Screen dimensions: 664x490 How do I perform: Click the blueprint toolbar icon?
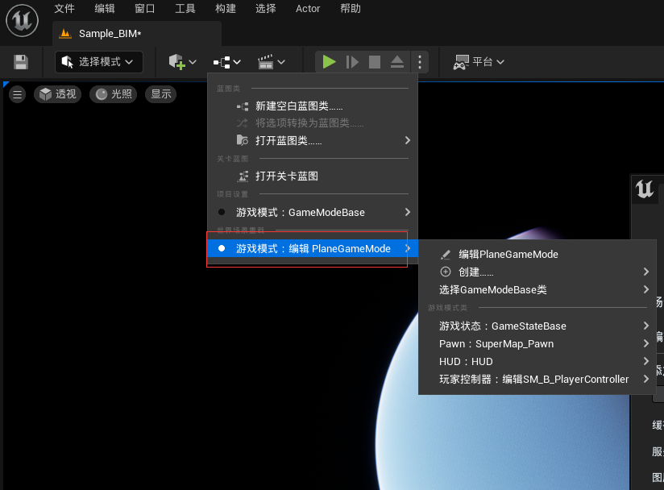pos(222,62)
